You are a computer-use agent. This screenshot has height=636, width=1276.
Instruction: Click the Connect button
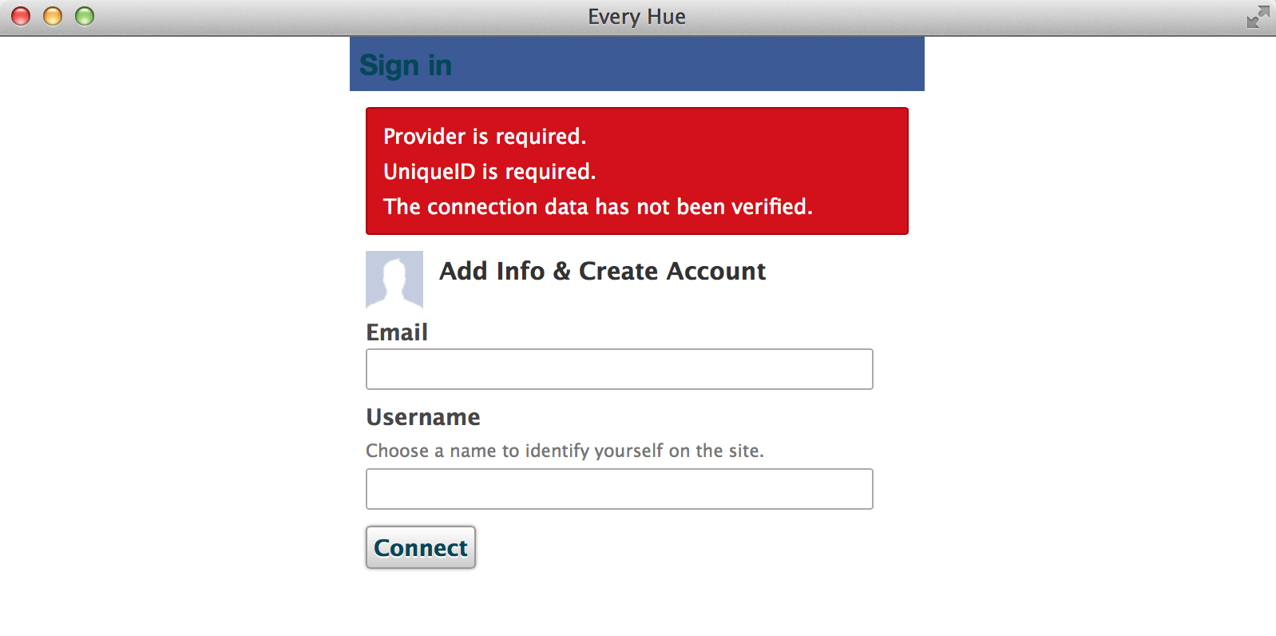pos(421,547)
